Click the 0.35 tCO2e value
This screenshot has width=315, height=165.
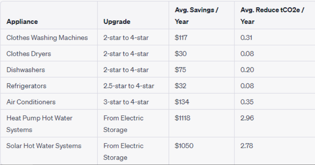pyautogui.click(x=247, y=102)
